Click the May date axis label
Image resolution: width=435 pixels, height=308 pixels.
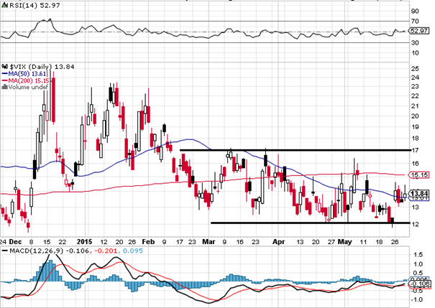pyautogui.click(x=345, y=242)
